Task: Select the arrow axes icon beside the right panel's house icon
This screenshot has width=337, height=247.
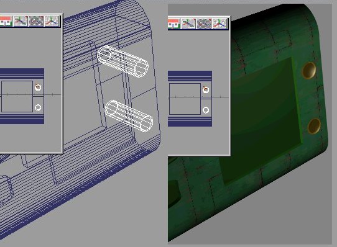Action: click(x=188, y=24)
